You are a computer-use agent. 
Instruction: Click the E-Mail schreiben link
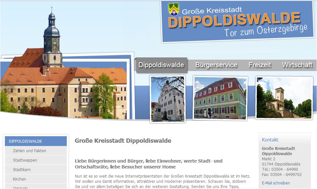[x=276, y=183]
